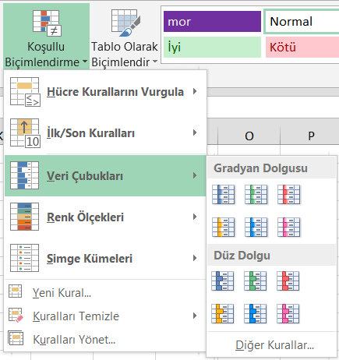Apply light blue solid fill data bar
The height and width of the screenshot is (360, 339).
[x=256, y=314]
